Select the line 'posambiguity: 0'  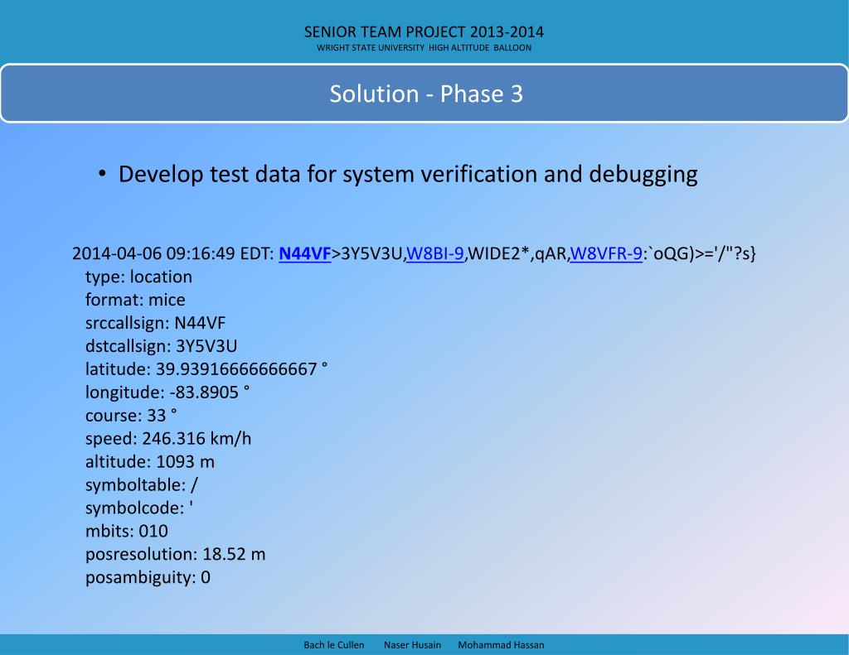click(148, 578)
